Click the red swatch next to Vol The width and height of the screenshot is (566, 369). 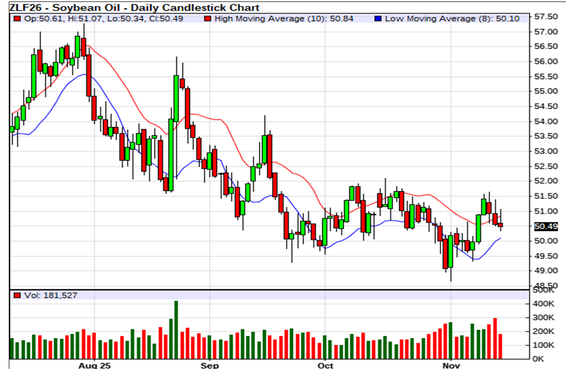point(17,296)
